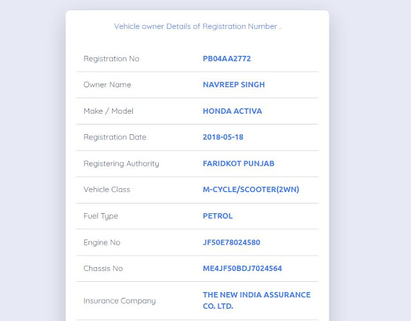Click the Engine No label
411x321 pixels.
[x=101, y=242]
